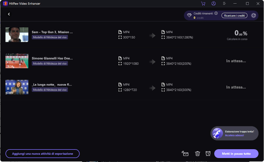Image resolution: width=264 pixels, height=162 pixels.
Task: Click the Accelera adesso! link
Action: pyautogui.click(x=234, y=135)
